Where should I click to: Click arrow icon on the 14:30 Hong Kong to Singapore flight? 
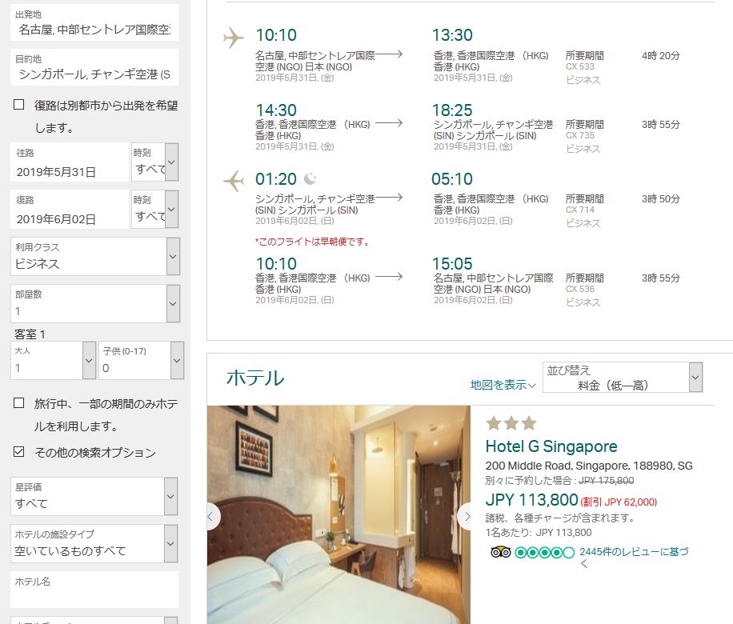pyautogui.click(x=389, y=123)
